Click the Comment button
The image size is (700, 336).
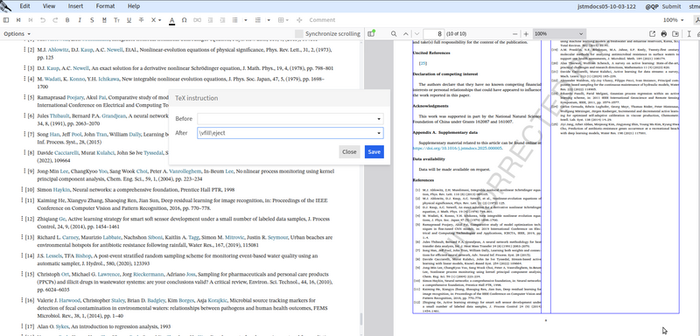click(x=322, y=20)
